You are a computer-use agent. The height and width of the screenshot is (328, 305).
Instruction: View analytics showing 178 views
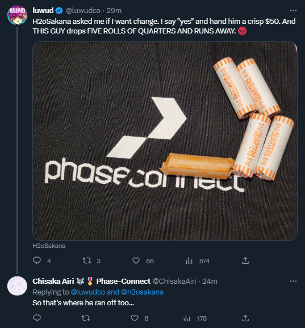tap(188, 318)
